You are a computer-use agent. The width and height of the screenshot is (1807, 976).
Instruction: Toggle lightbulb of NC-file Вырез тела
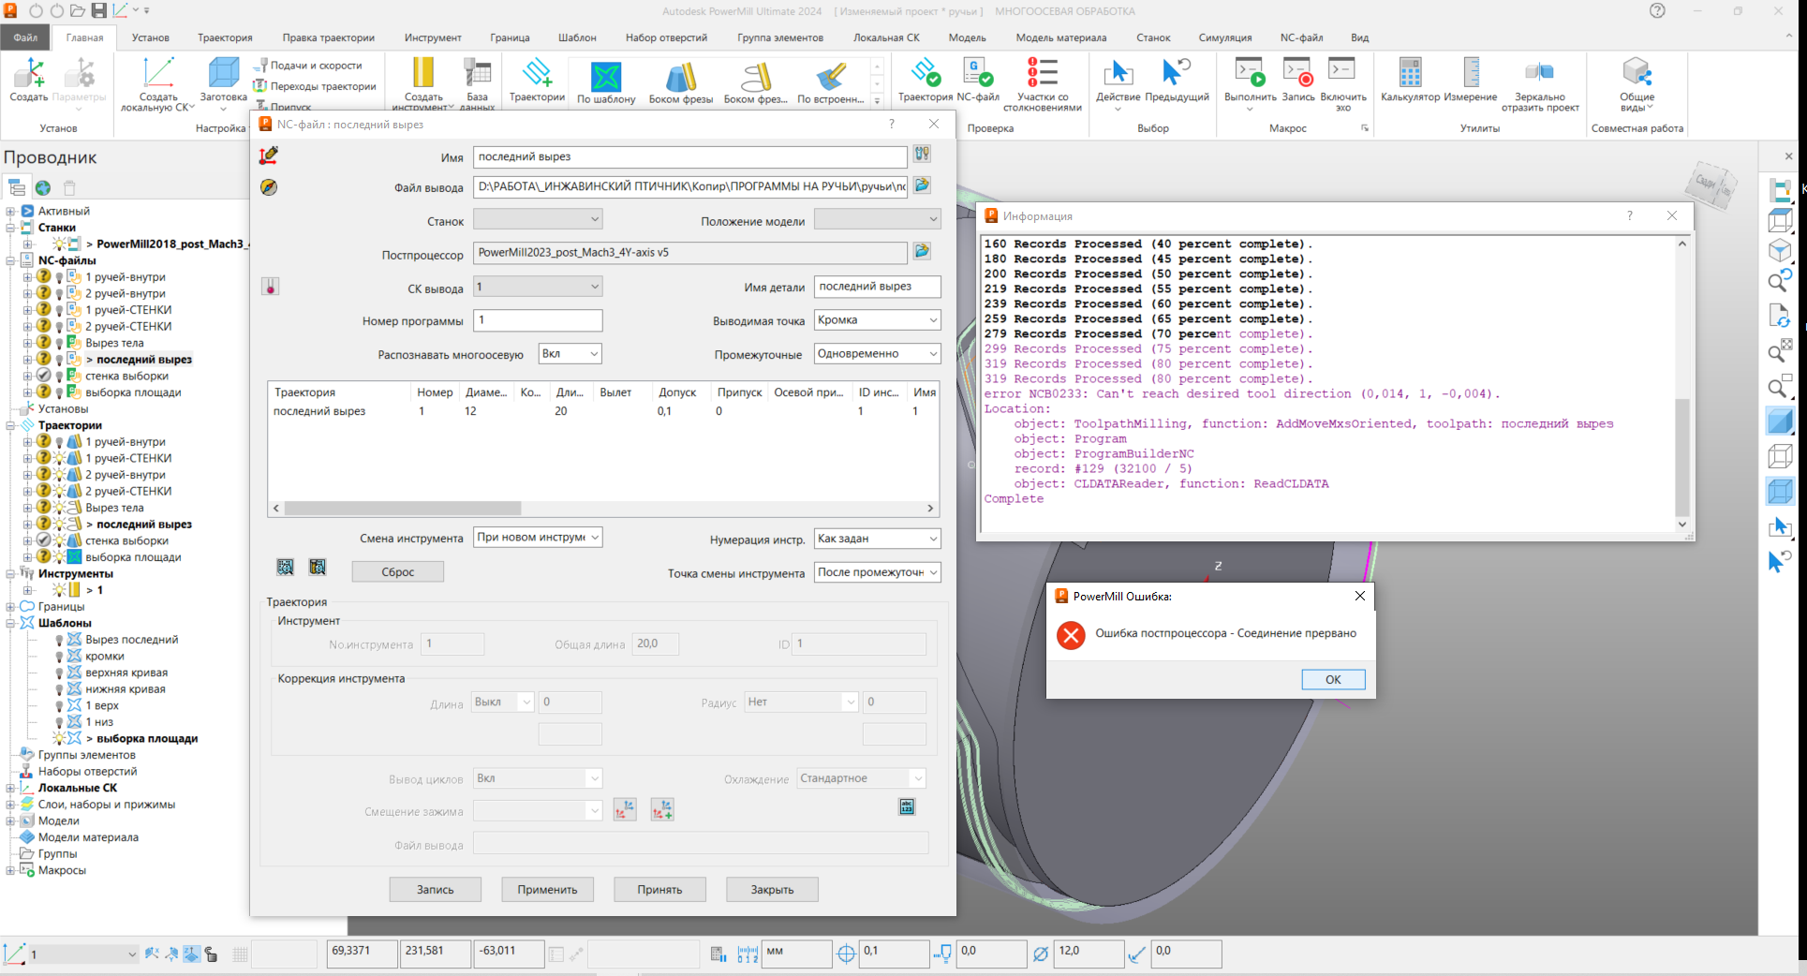[x=59, y=344]
